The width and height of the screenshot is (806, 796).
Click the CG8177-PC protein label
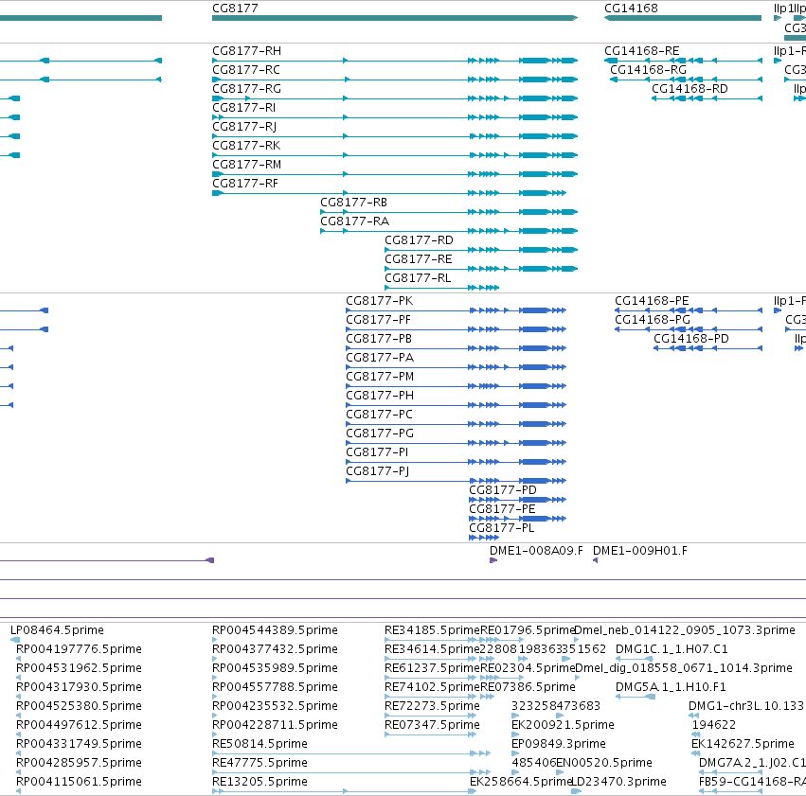point(380,415)
